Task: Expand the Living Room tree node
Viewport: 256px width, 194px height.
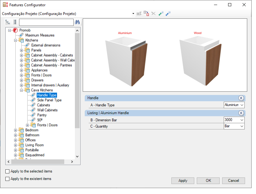Action: pyautogui.click(x=15, y=145)
